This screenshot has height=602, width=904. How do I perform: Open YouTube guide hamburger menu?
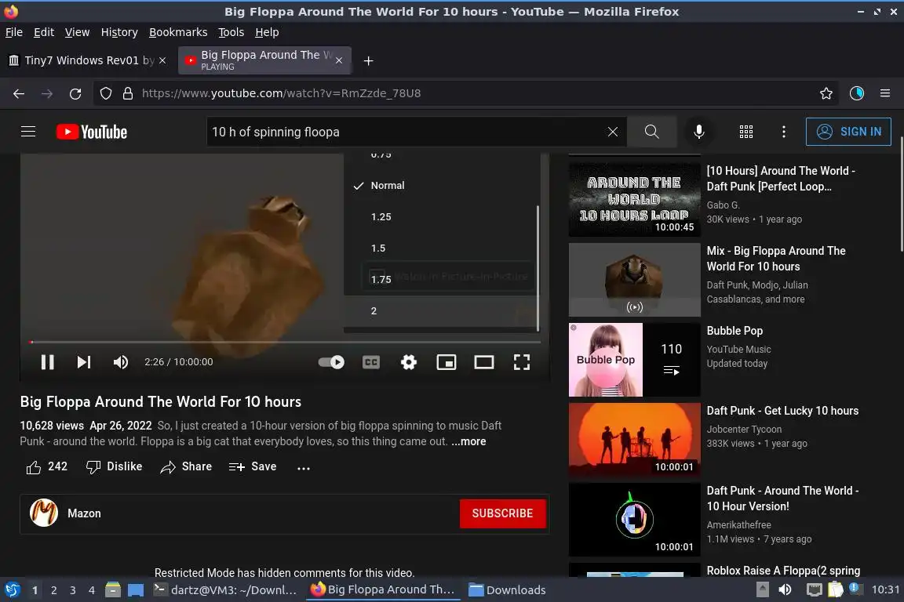(28, 132)
